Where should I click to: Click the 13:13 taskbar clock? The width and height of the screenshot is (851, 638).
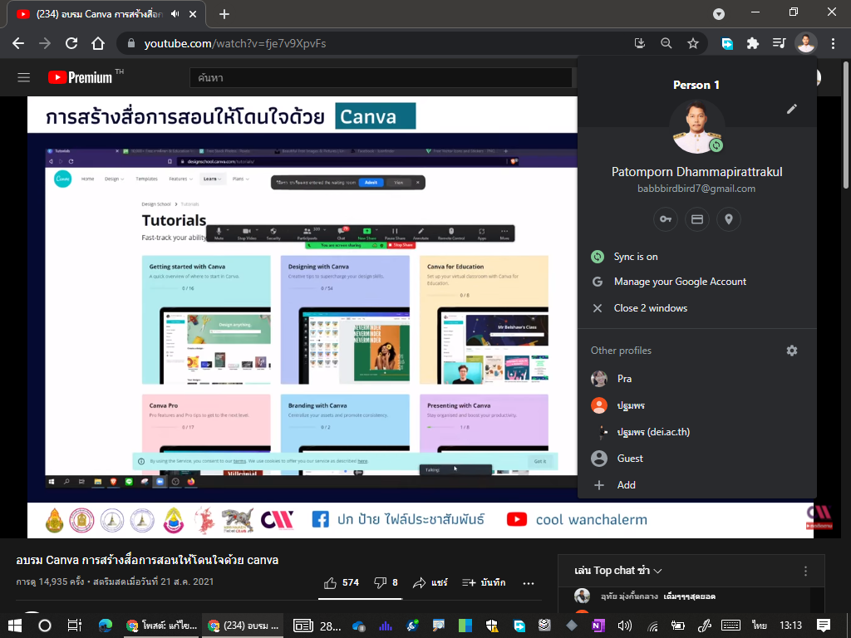[791, 626]
